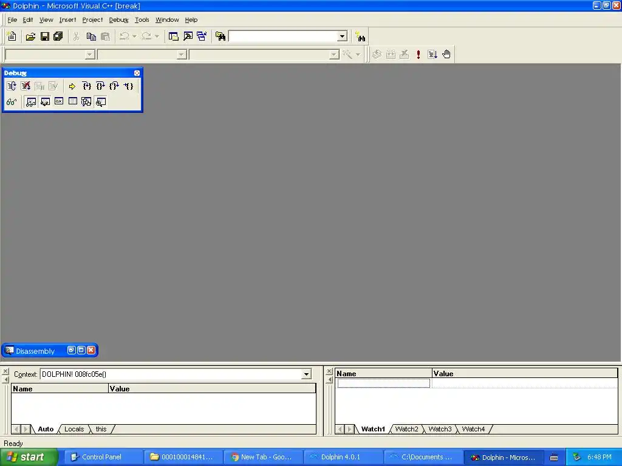The width and height of the screenshot is (622, 466).
Task: Save the file using the Save icon
Action: (45, 36)
